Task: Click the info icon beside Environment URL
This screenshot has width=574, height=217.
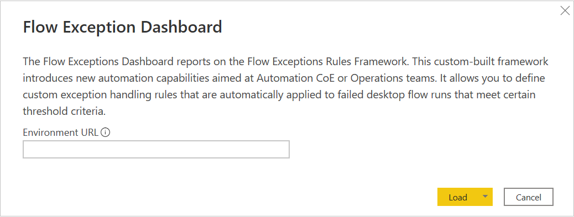Action: (x=105, y=133)
